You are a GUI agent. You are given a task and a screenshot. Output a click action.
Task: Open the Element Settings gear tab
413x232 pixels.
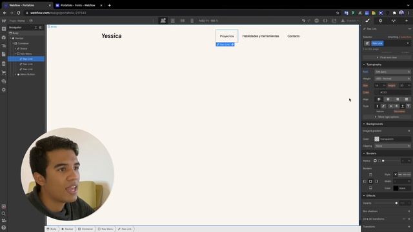tap(380, 21)
